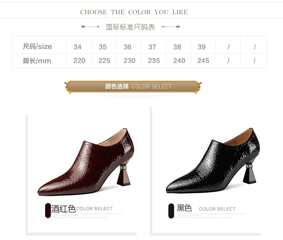Click the 国际标准尺码表 heading
The width and height of the screenshot is (283, 240).
[x=131, y=27]
